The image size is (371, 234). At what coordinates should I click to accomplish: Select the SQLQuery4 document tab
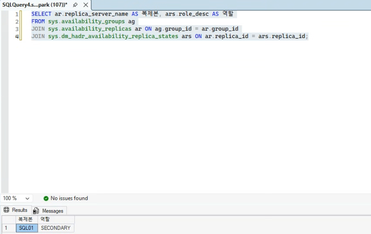coord(35,5)
